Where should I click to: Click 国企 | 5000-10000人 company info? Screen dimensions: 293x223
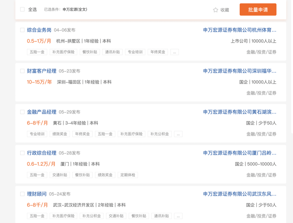tap(256, 164)
